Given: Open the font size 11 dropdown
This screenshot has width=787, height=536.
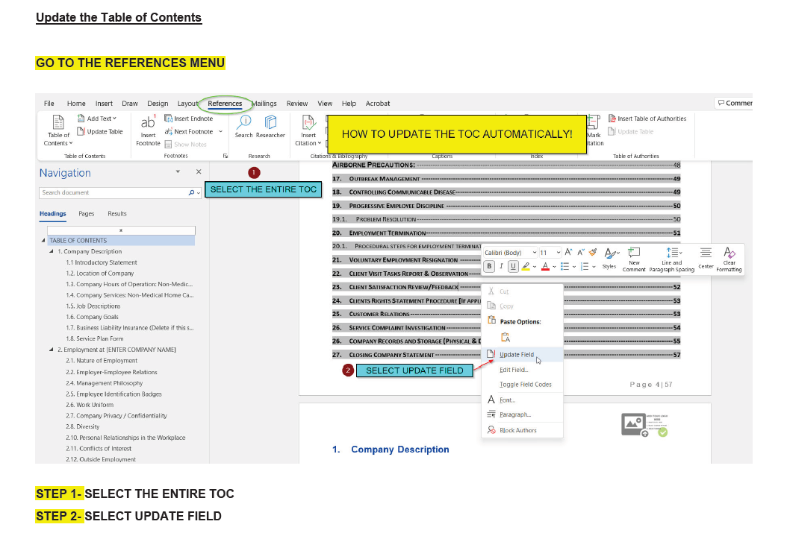Looking at the screenshot, I should 558,253.
